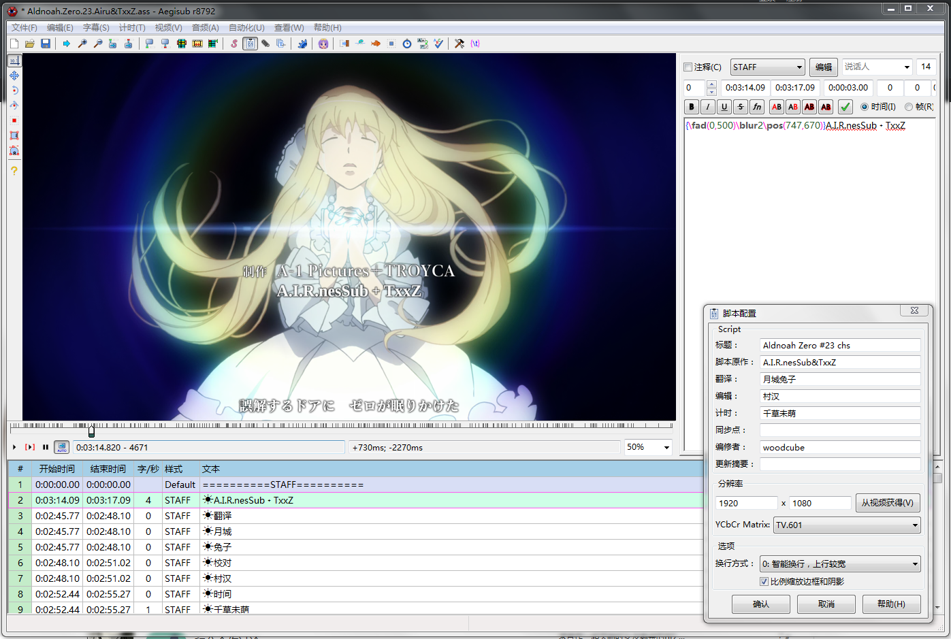Pause the video playback
Image resolution: width=951 pixels, height=639 pixels.
tap(46, 447)
